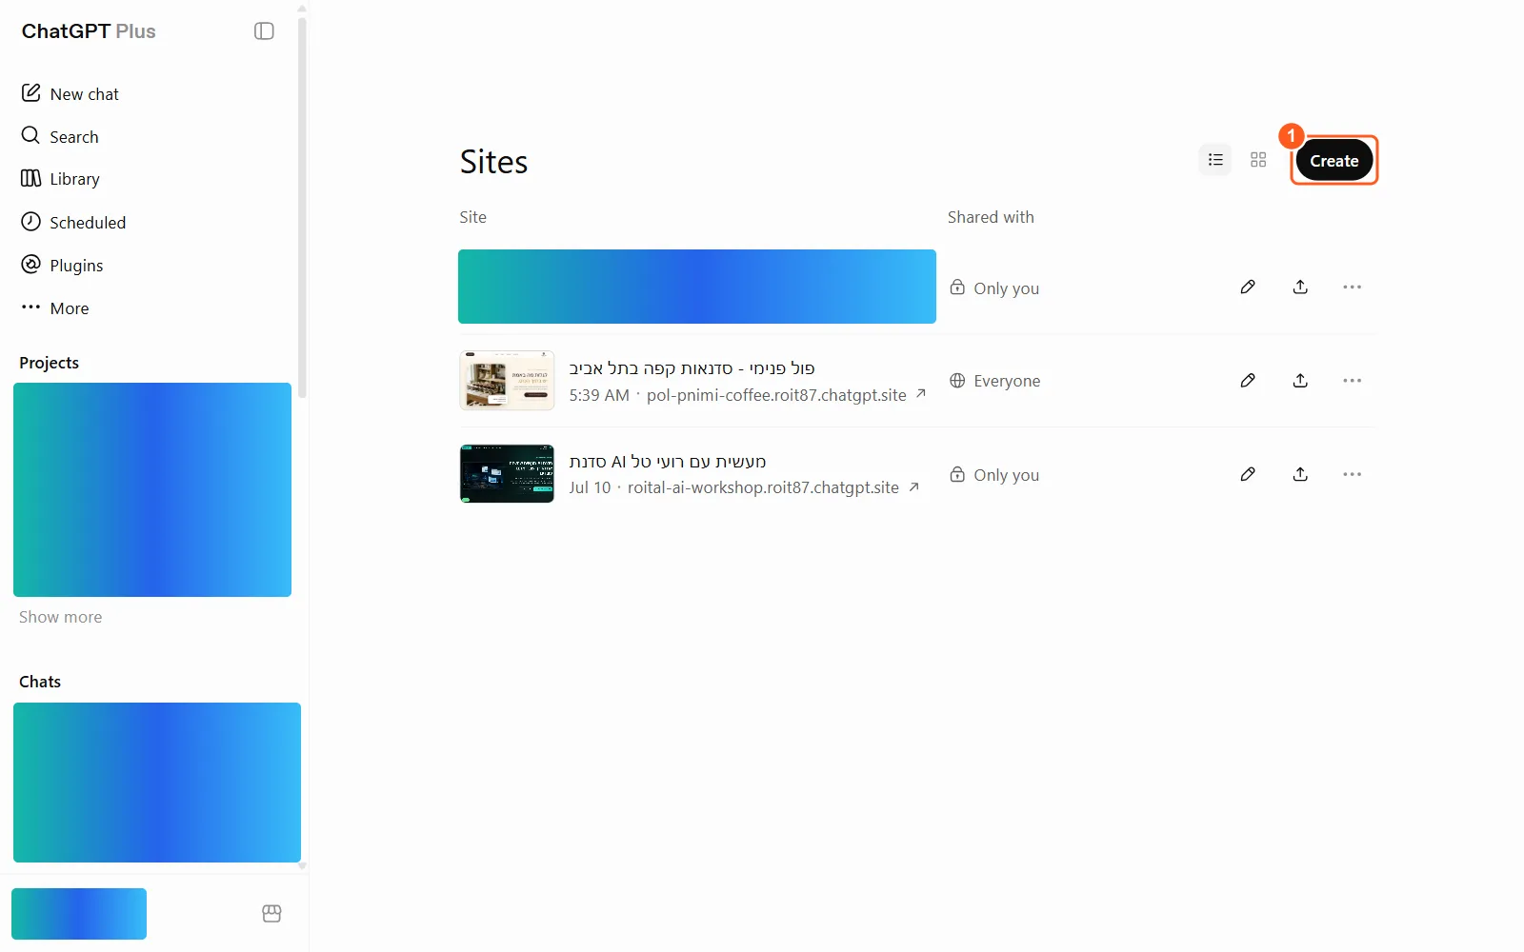Open the AI workshop site thumbnail
This screenshot has height=952, width=1524.
(x=507, y=474)
